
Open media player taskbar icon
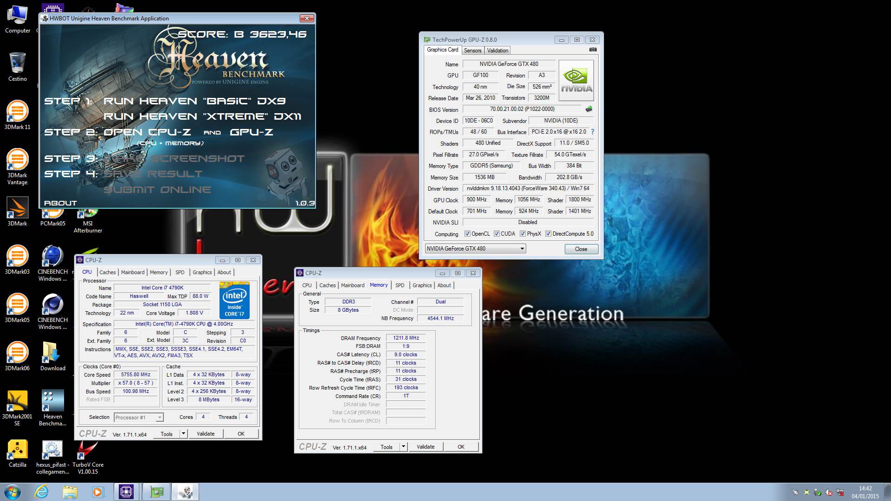(98, 492)
